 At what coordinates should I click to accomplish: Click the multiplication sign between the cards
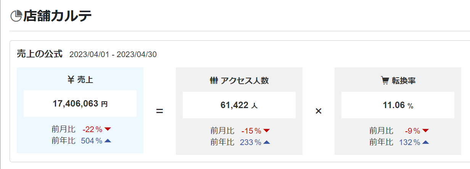pos(319,112)
